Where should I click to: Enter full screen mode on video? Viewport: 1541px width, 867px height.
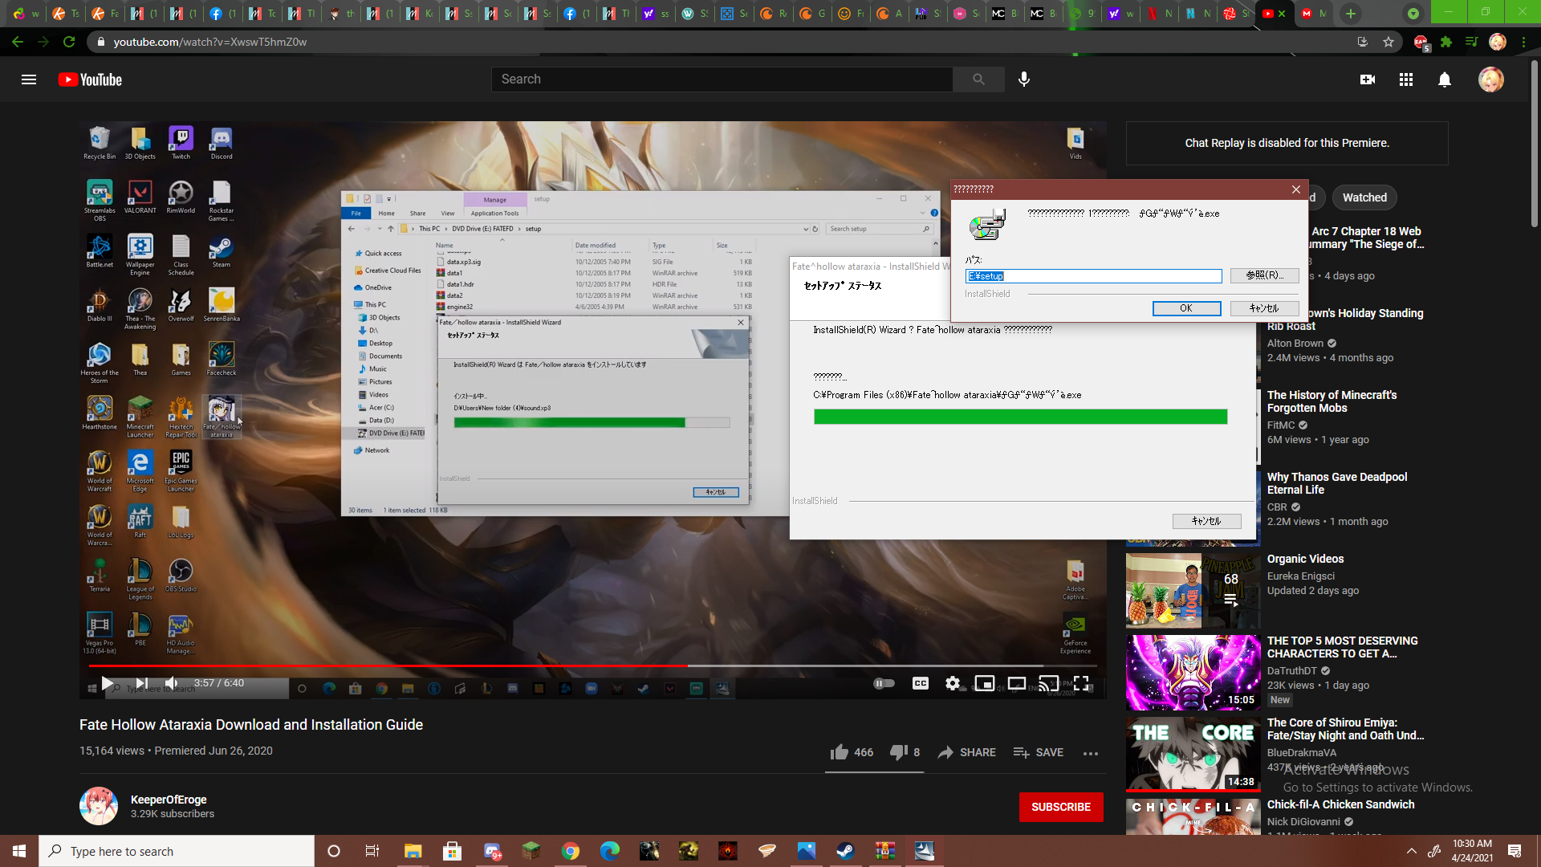tap(1081, 683)
